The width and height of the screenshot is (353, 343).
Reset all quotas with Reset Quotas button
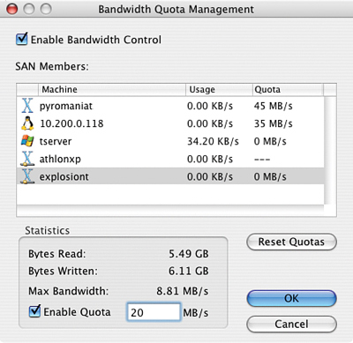(291, 242)
